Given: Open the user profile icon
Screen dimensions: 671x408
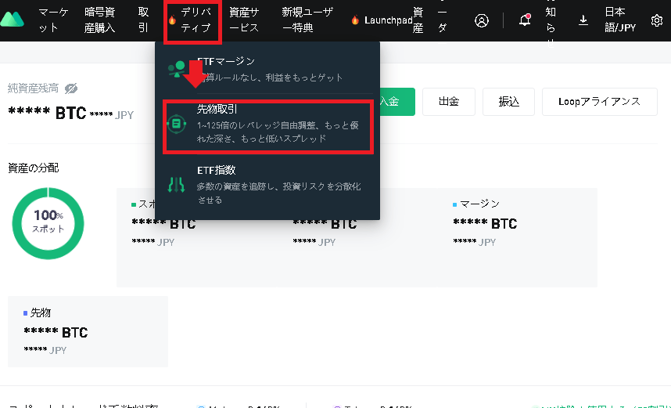Looking at the screenshot, I should [x=482, y=20].
